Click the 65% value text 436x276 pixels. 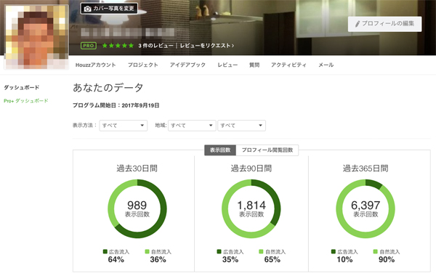(272, 259)
